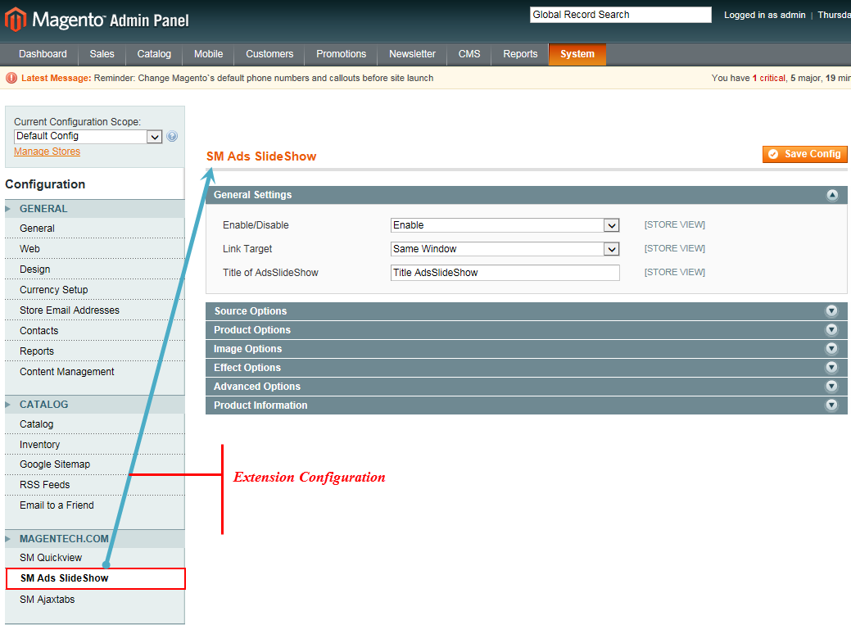Click the Global Record Search field

620,15
